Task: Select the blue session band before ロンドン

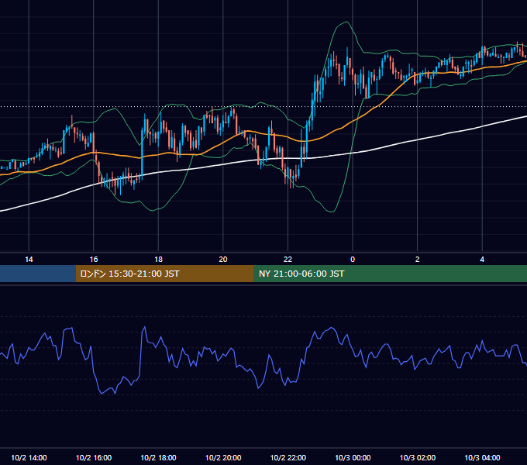Action: [38, 274]
